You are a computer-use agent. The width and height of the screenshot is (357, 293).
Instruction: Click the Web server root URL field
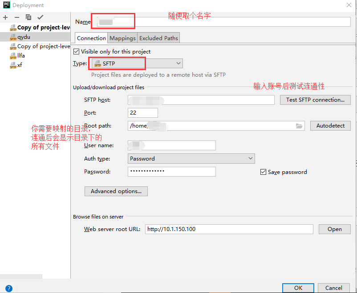(229, 229)
